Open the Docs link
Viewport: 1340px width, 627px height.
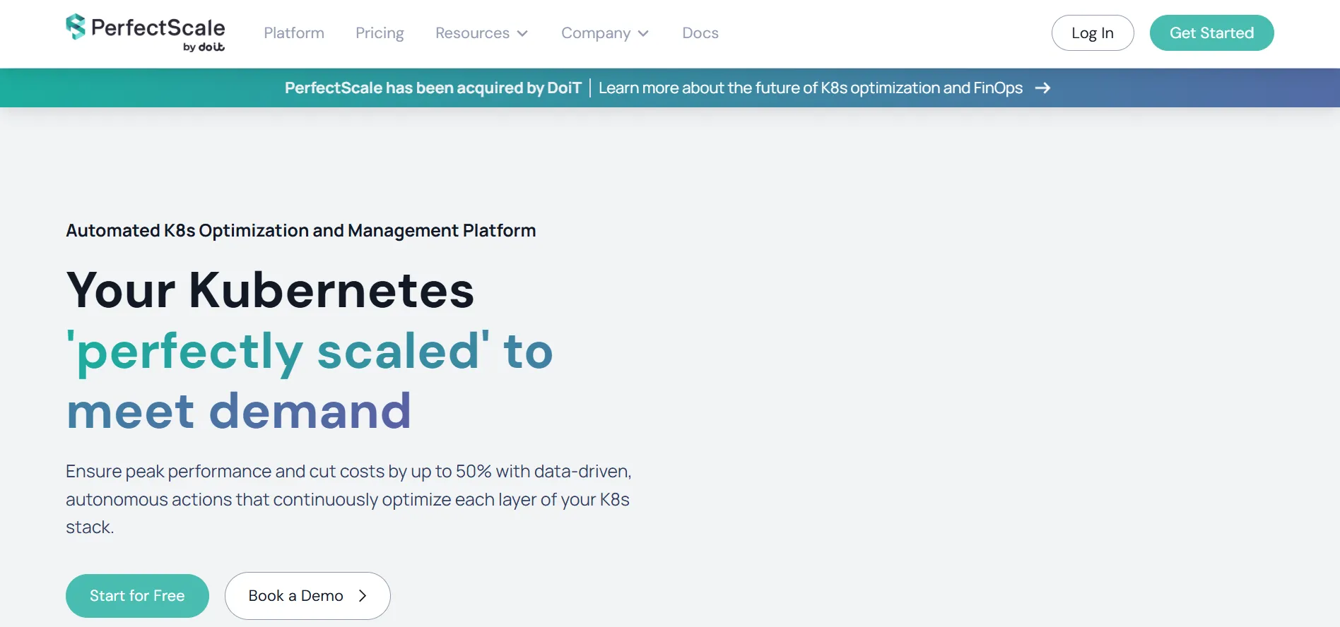(x=700, y=33)
